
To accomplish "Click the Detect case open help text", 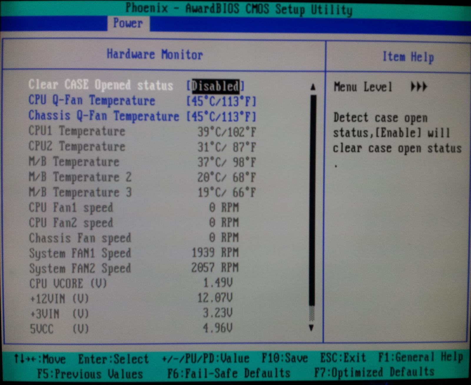I will 397,140.
